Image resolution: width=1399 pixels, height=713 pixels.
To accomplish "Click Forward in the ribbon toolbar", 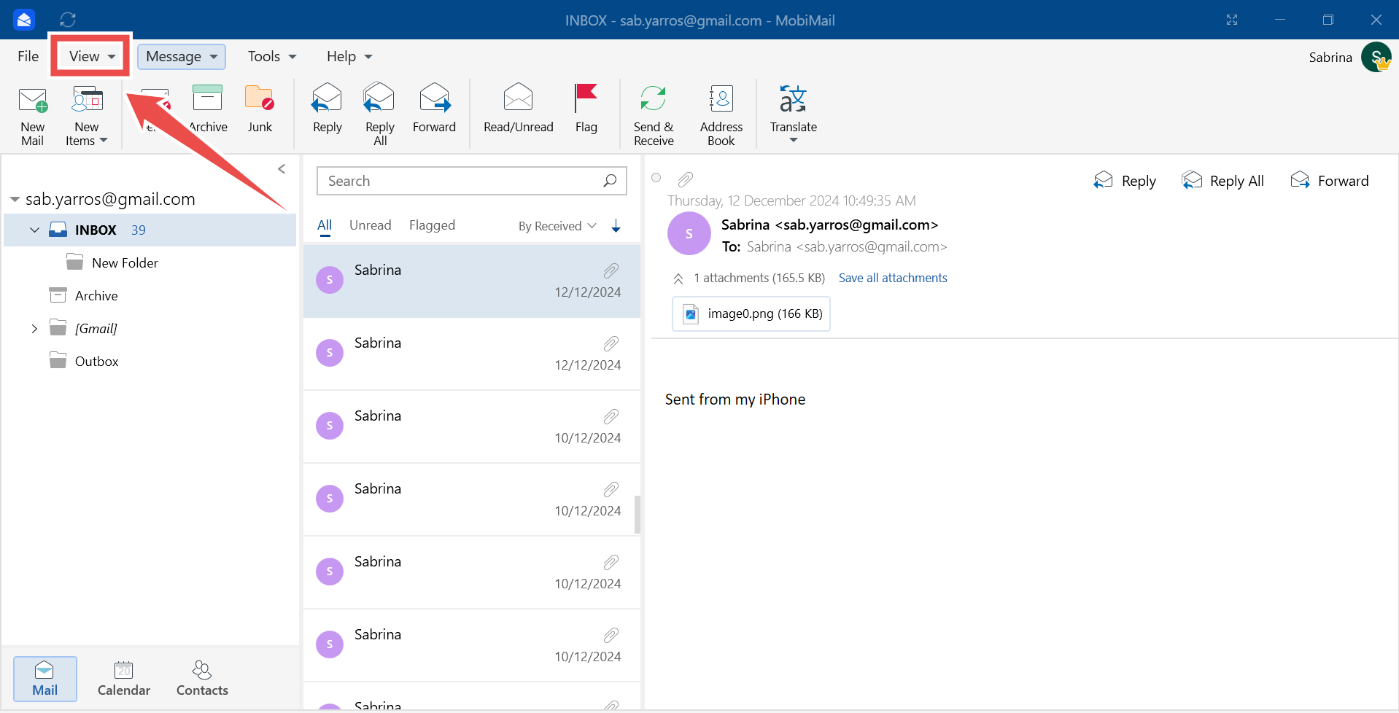I will pos(434,109).
